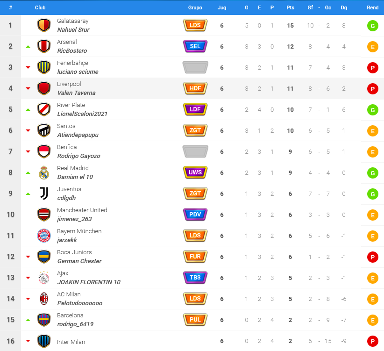
Task: Click Galatasaray's green G form indicator
Action: pyautogui.click(x=372, y=26)
